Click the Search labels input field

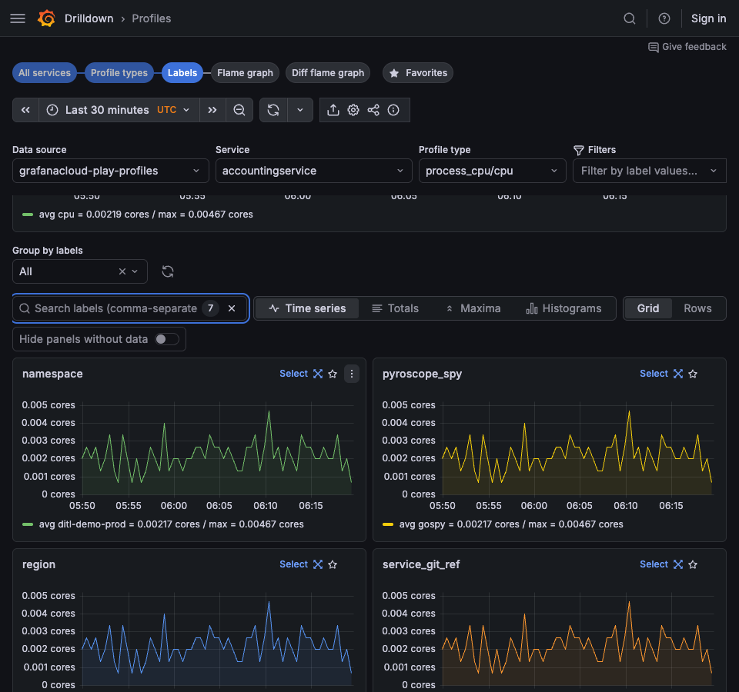pyautogui.click(x=115, y=308)
